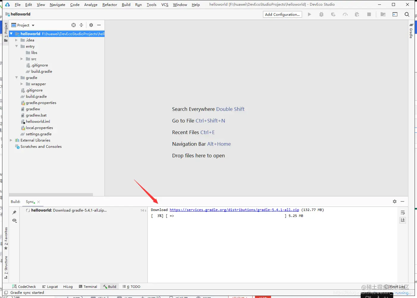
Task: Click tool windows toggle icon in status bar corner
Action: pyautogui.click(x=6, y=293)
